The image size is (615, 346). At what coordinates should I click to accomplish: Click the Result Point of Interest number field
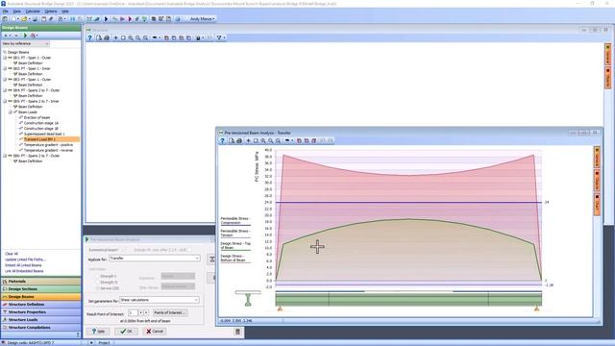(x=133, y=313)
